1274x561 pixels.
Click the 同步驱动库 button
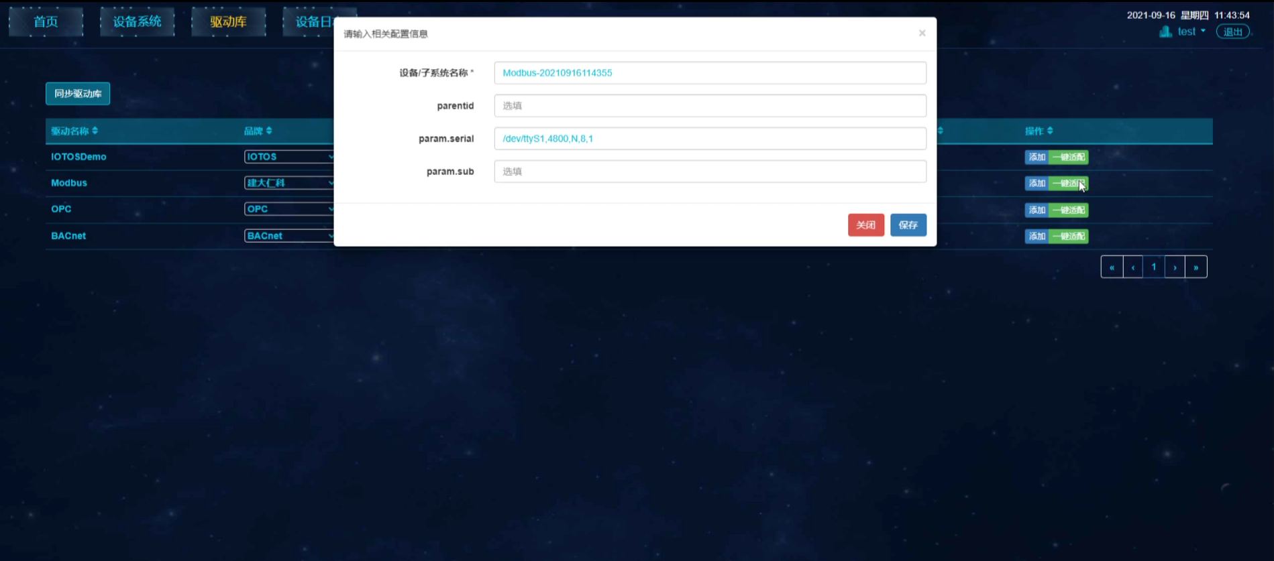[78, 94]
